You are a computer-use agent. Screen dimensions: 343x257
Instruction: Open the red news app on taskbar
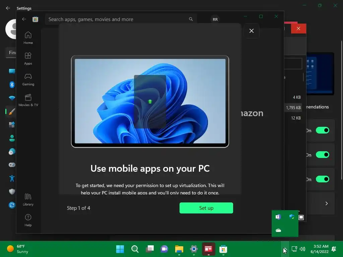[x=208, y=249]
